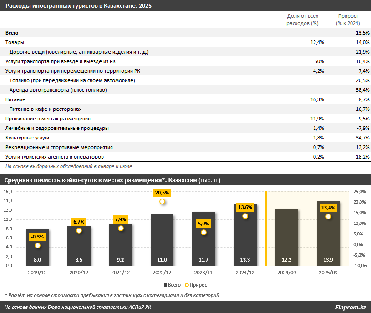Click the dark square 'Всего' legend marker
This screenshot has height=313, width=371.
[x=166, y=284]
